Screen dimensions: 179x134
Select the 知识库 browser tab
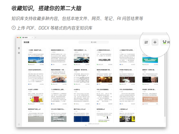click(28, 37)
